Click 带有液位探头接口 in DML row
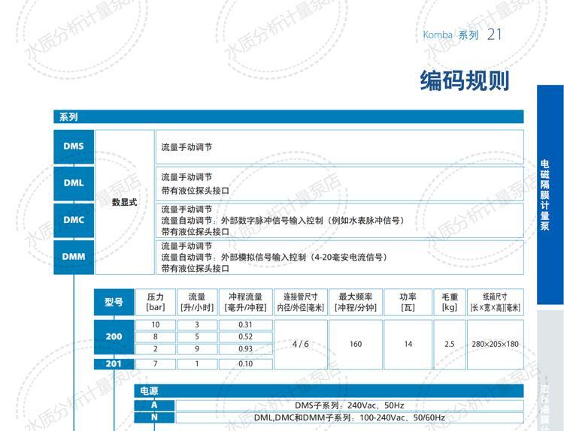Image resolution: width=564 pixels, height=431 pixels. pyautogui.click(x=195, y=191)
